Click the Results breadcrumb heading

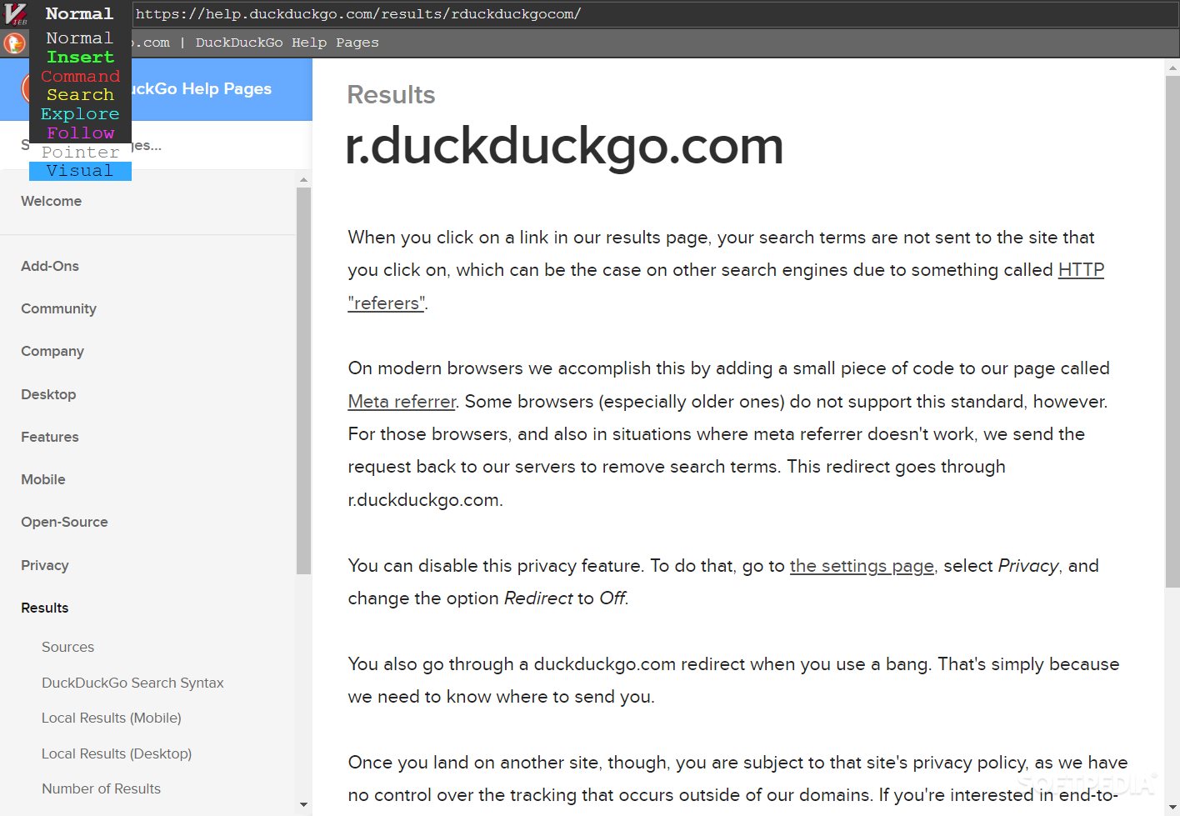[x=391, y=95]
